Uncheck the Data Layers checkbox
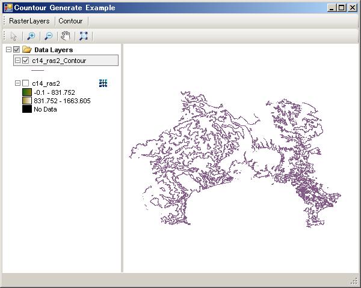This screenshot has width=361, height=288. (17, 50)
